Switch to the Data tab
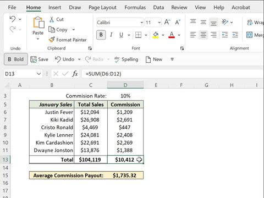The height and width of the screenshot is (198, 264). pos(158,8)
